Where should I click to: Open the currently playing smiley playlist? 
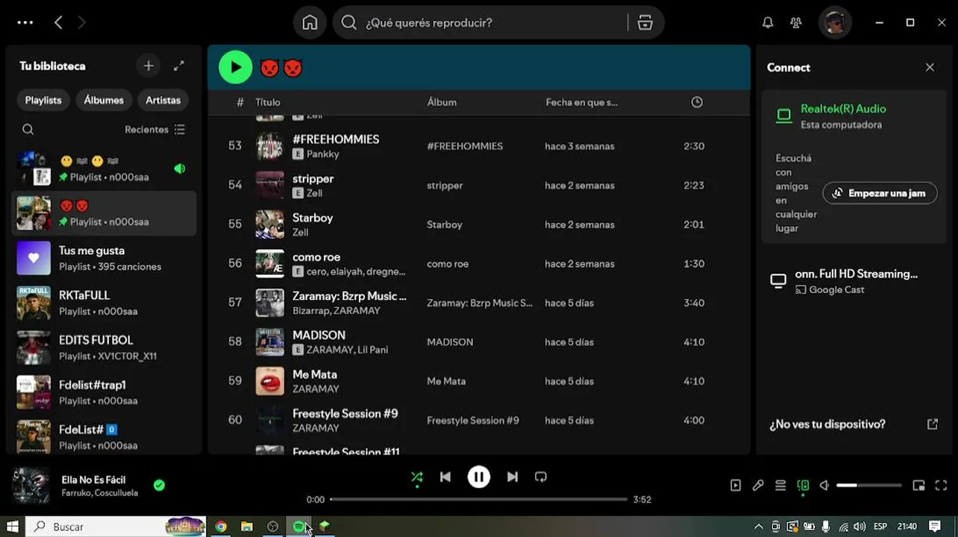[x=104, y=169]
